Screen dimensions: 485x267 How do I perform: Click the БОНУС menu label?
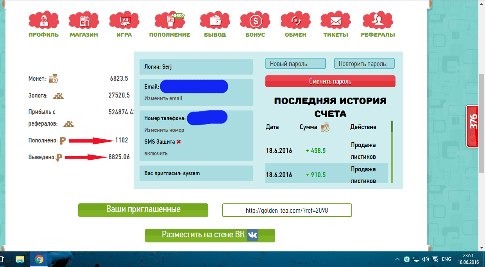pos(255,35)
